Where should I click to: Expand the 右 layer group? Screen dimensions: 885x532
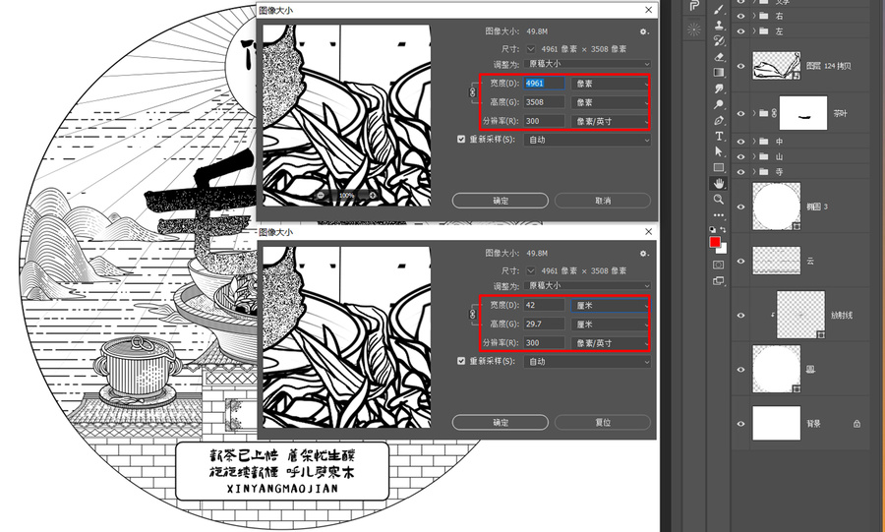click(754, 16)
